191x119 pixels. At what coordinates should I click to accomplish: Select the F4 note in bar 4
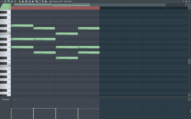(x=89, y=53)
